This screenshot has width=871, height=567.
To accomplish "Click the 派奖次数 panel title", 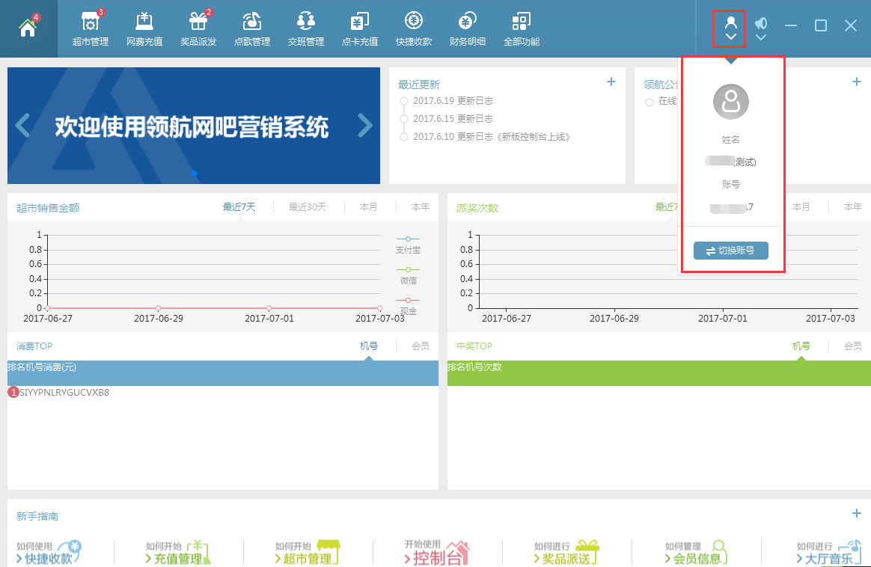I will 477,208.
